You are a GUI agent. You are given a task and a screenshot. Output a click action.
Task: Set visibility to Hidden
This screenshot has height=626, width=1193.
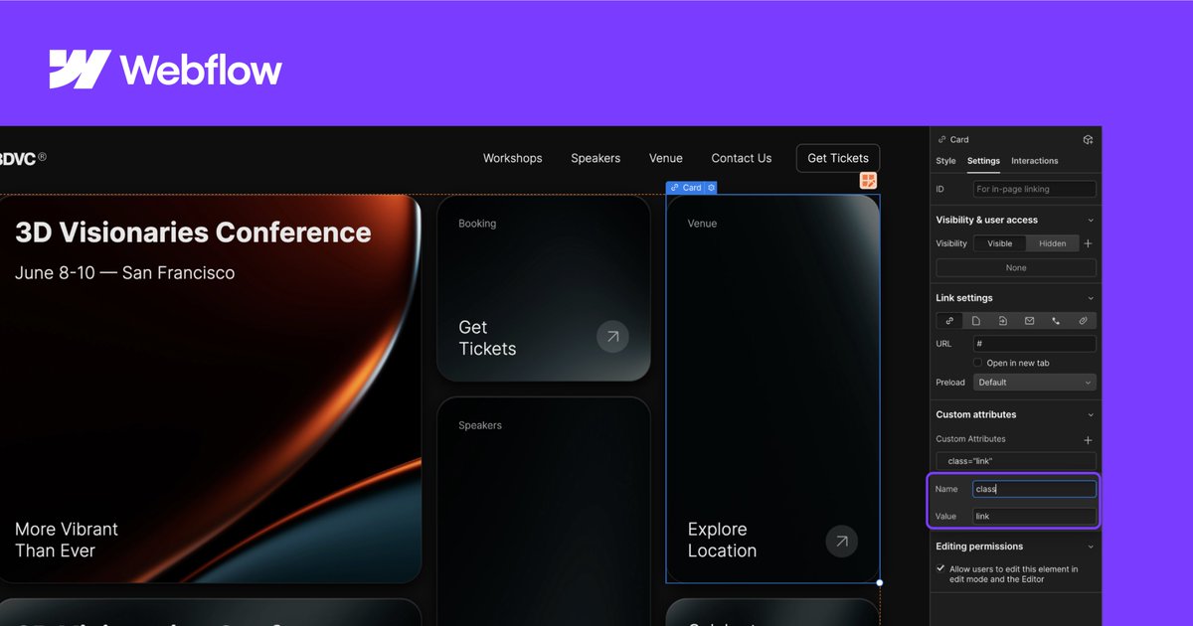pos(1052,243)
